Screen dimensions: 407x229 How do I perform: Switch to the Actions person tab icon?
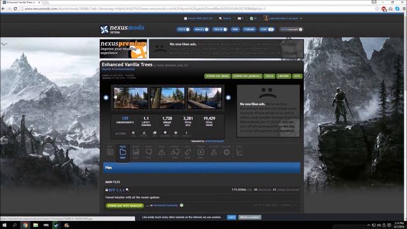pos(214,151)
